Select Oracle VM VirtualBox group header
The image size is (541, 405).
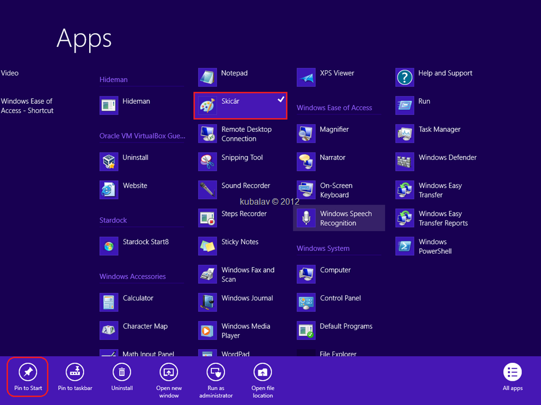142,136
